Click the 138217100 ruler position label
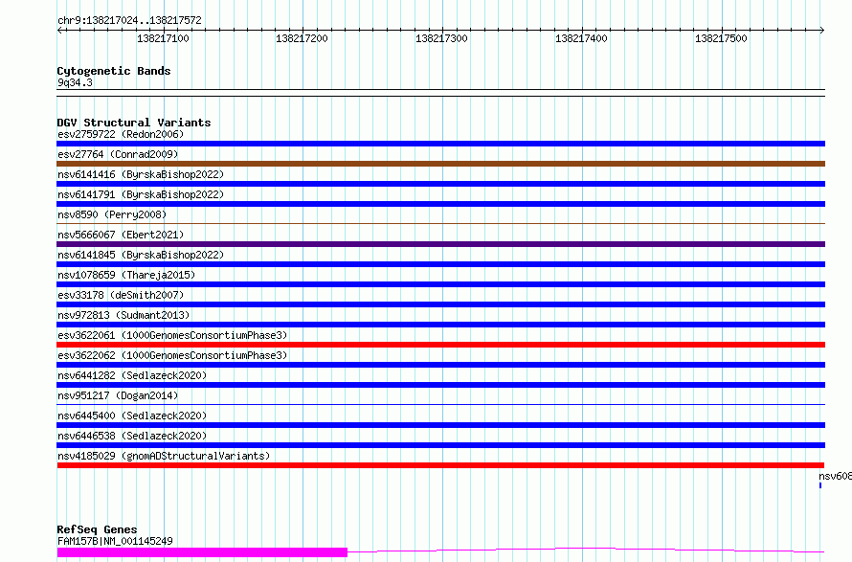The width and height of the screenshot is (852, 562). click(x=163, y=38)
